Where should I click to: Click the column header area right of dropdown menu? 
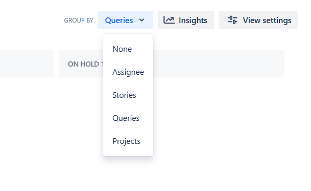219,63
